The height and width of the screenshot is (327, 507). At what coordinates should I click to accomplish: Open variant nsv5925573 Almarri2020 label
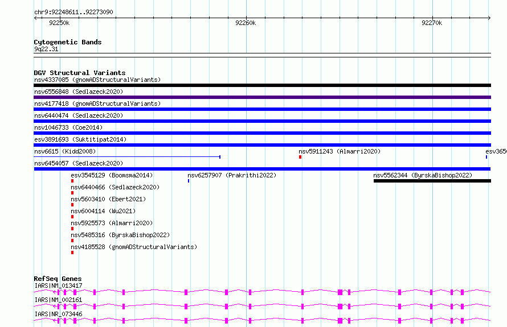click(x=112, y=223)
